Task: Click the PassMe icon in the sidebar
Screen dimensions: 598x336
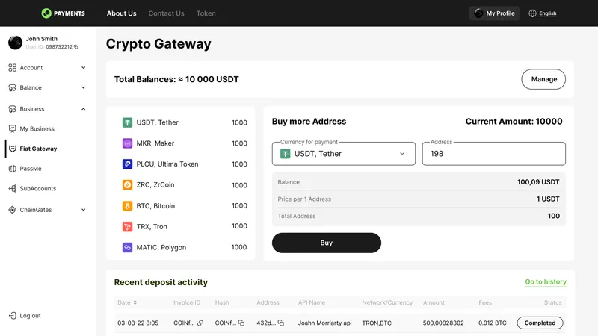Action: [12, 169]
